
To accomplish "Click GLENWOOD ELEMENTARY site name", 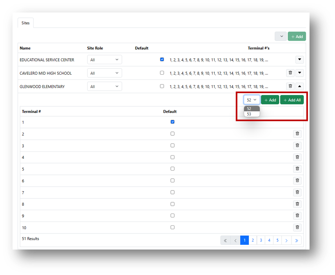I will pos(42,86).
